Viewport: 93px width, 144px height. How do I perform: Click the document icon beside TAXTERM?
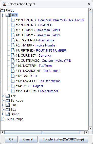pos(13,66)
